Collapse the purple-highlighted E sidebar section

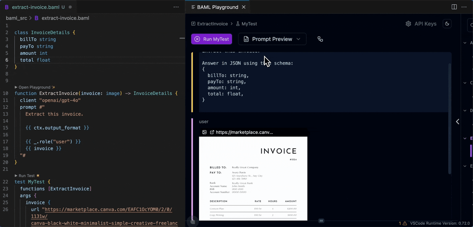click(x=465, y=138)
